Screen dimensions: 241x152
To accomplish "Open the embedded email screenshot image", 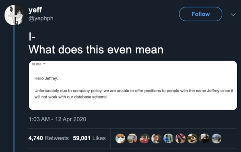I will [x=133, y=85].
